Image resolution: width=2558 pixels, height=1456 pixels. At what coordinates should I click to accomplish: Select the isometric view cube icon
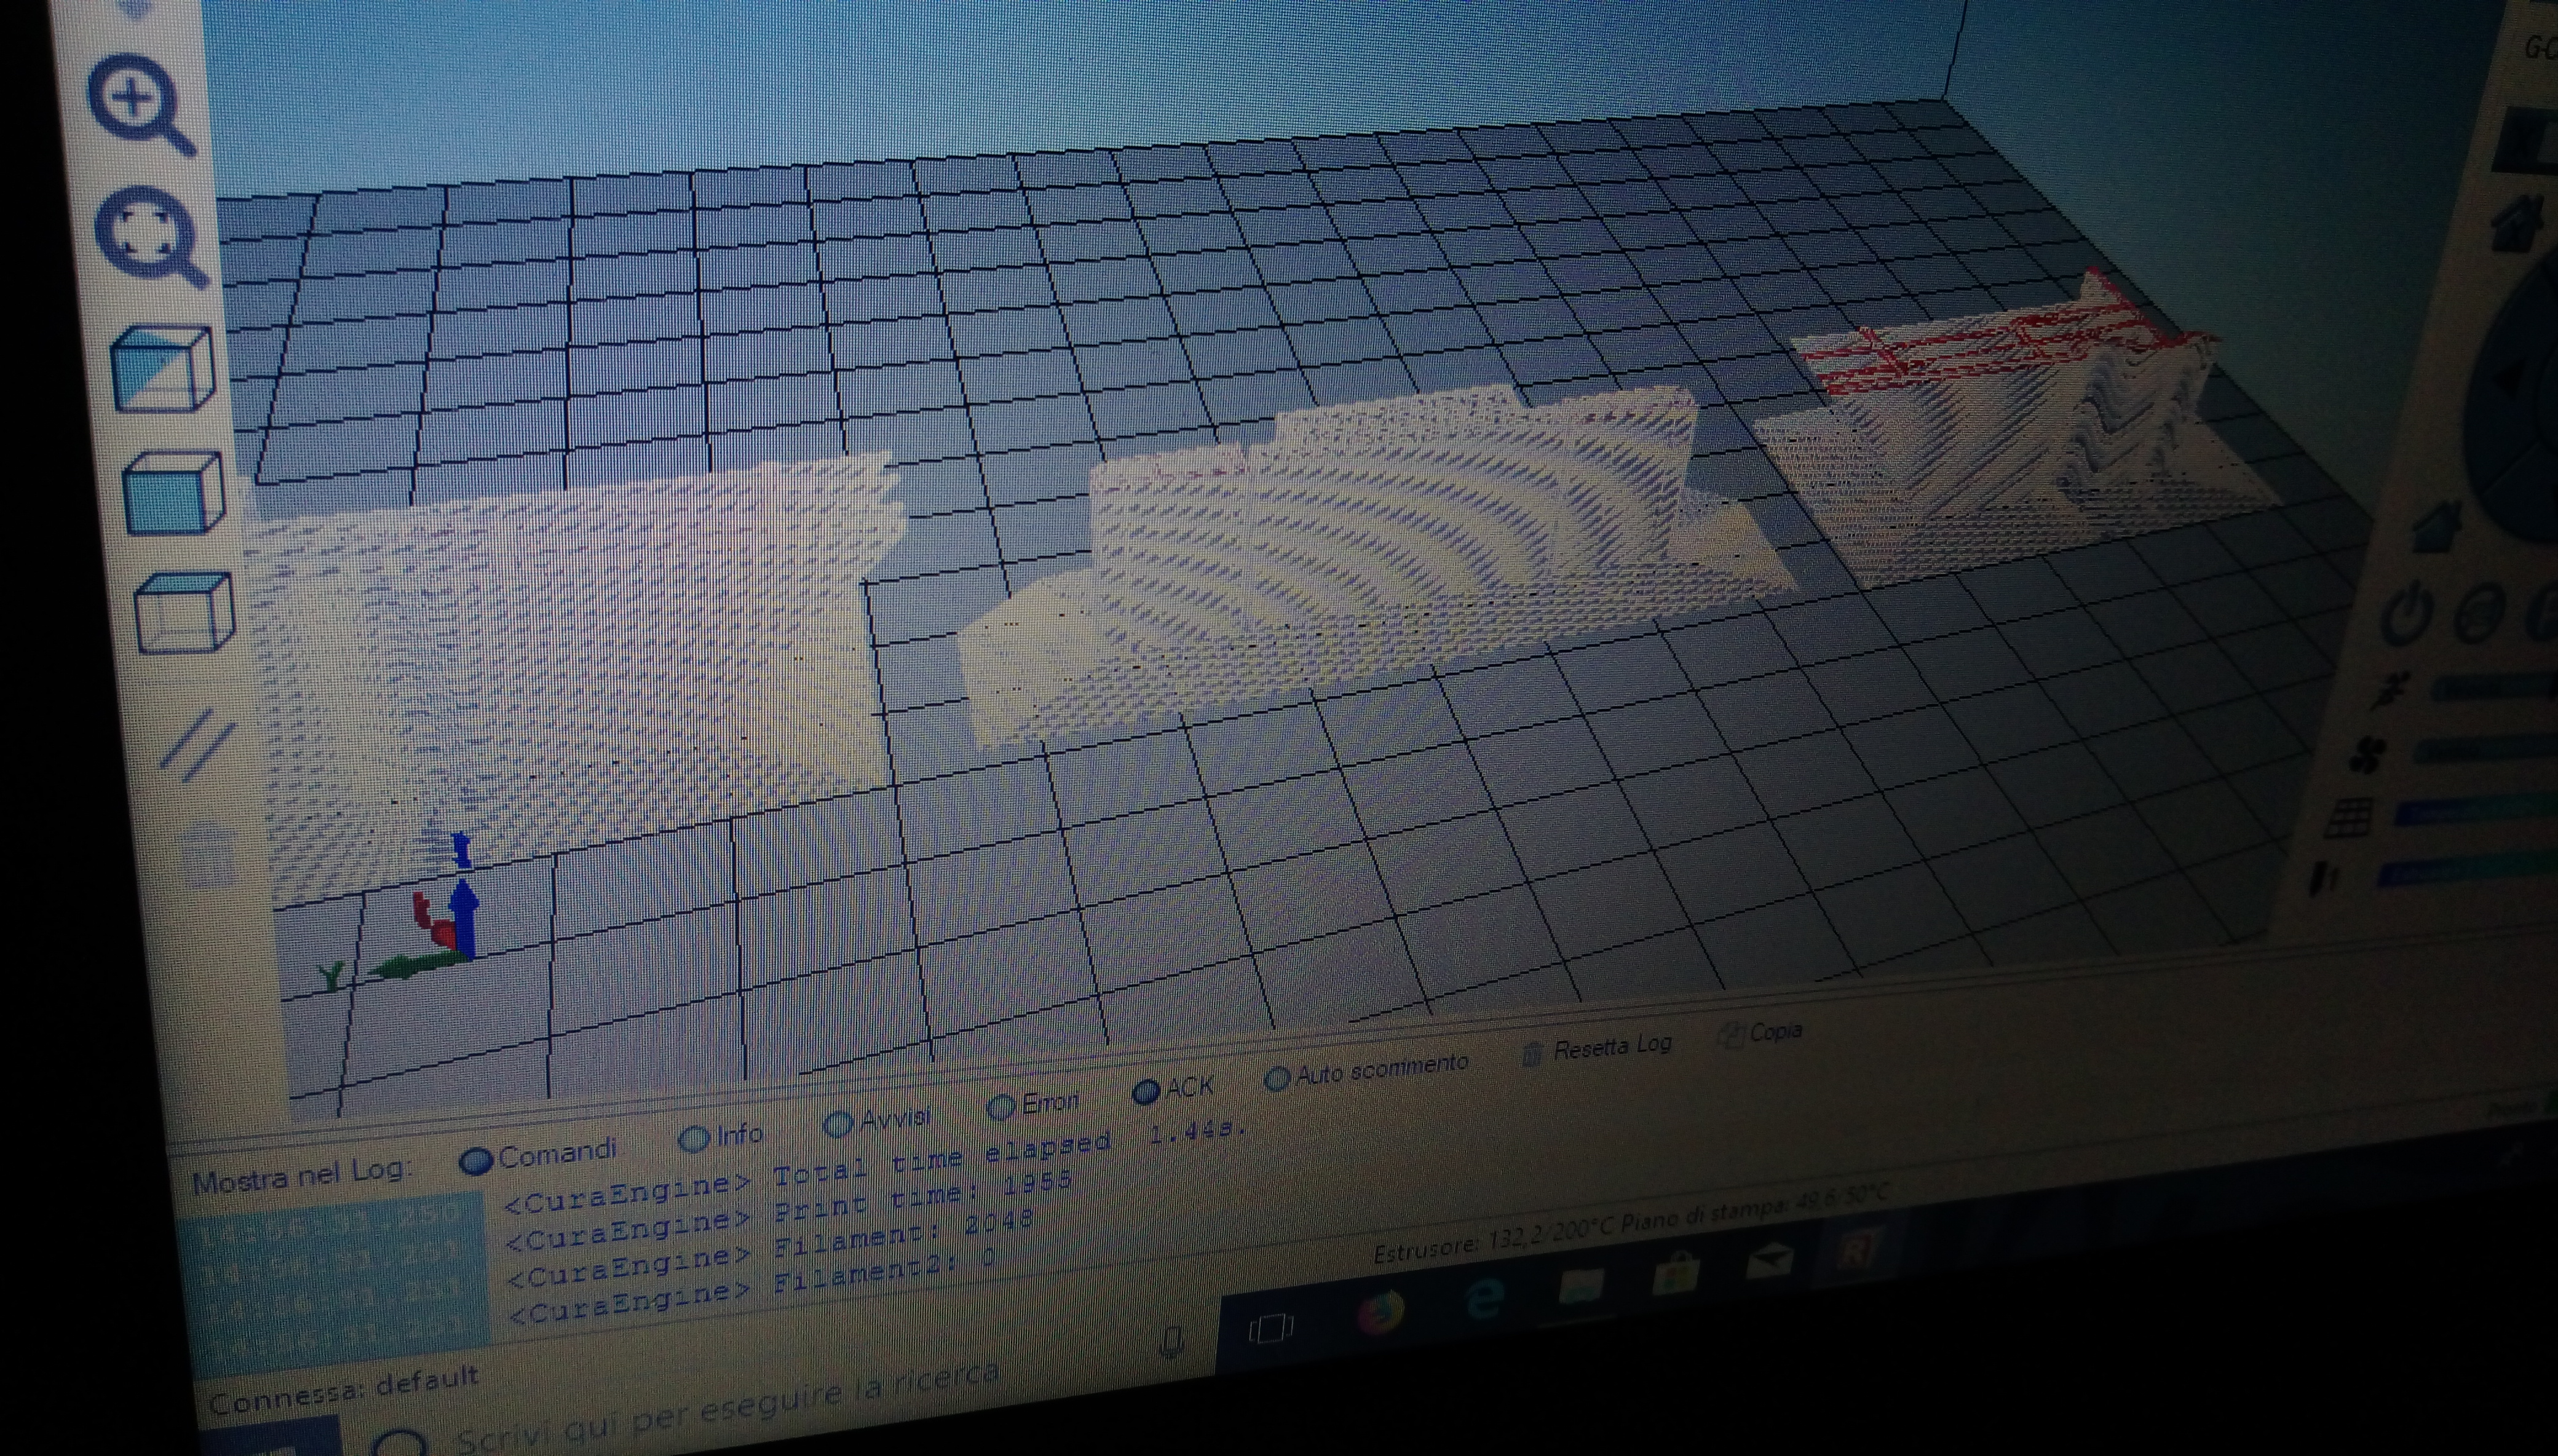coord(162,368)
